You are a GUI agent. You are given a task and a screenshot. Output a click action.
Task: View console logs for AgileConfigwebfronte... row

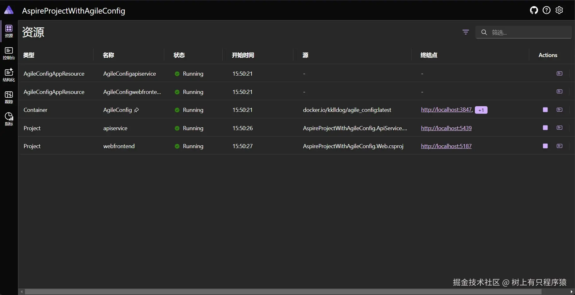(x=560, y=91)
